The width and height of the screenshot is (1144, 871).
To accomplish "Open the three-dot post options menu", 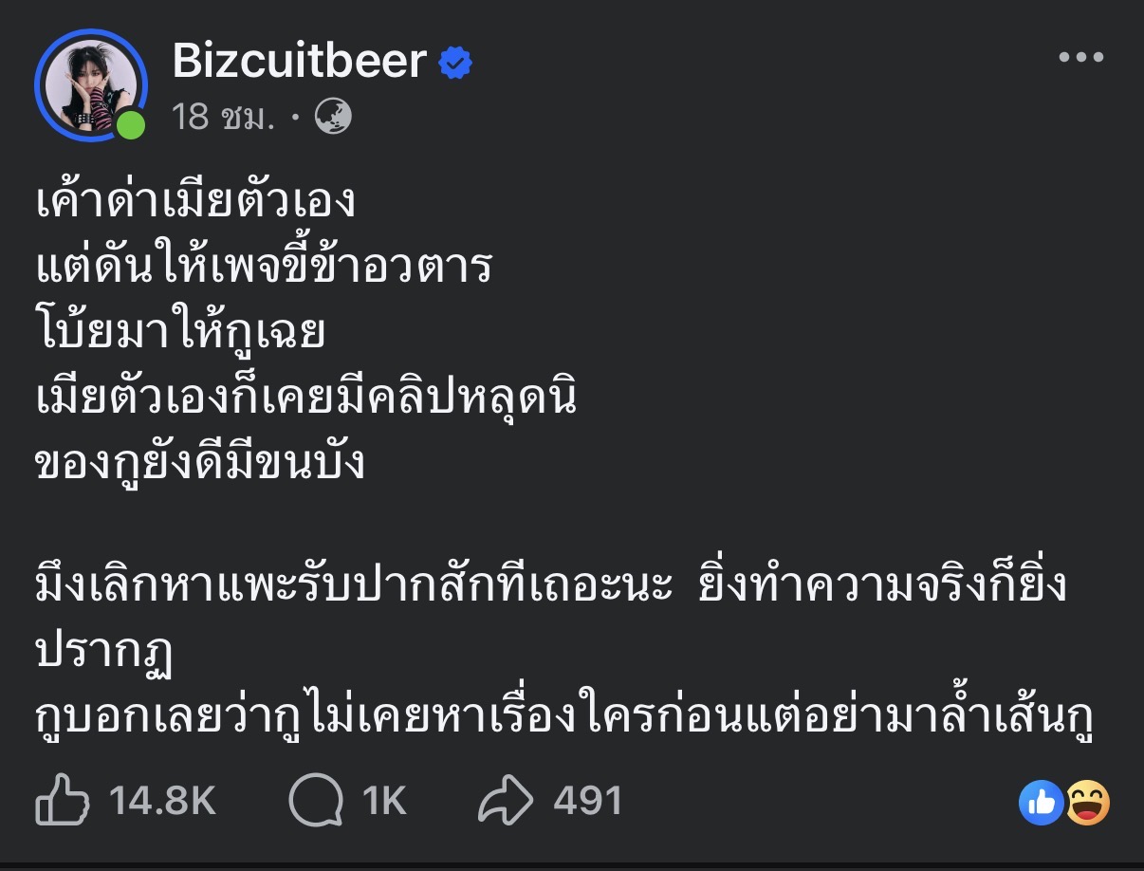I will [1081, 58].
